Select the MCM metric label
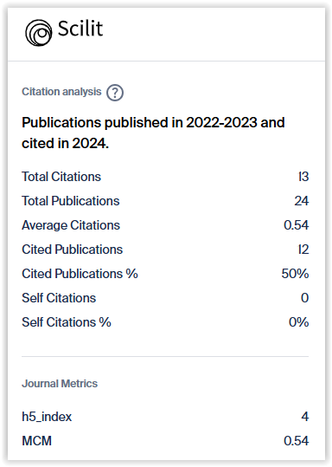 point(37,441)
